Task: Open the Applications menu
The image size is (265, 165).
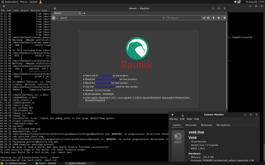Action: [x=10, y=2]
